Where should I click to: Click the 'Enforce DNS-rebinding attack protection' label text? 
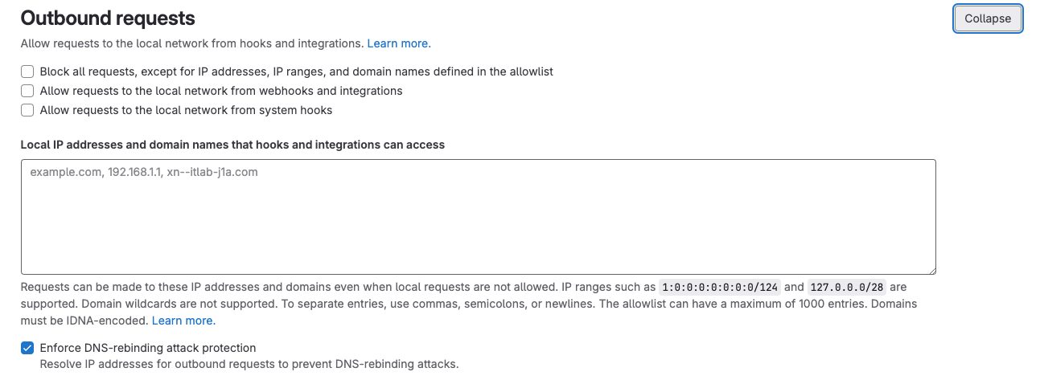point(148,348)
